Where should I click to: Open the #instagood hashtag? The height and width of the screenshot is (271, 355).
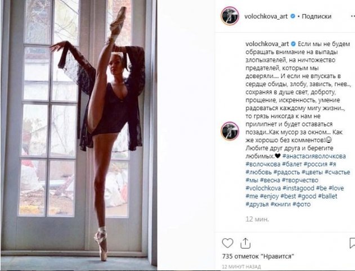click(299, 188)
